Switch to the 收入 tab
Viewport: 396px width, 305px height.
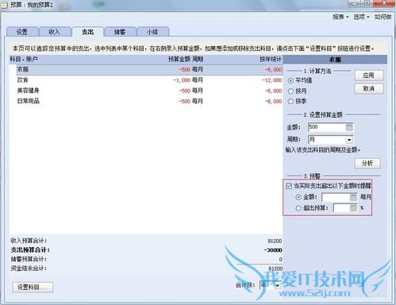tap(55, 32)
